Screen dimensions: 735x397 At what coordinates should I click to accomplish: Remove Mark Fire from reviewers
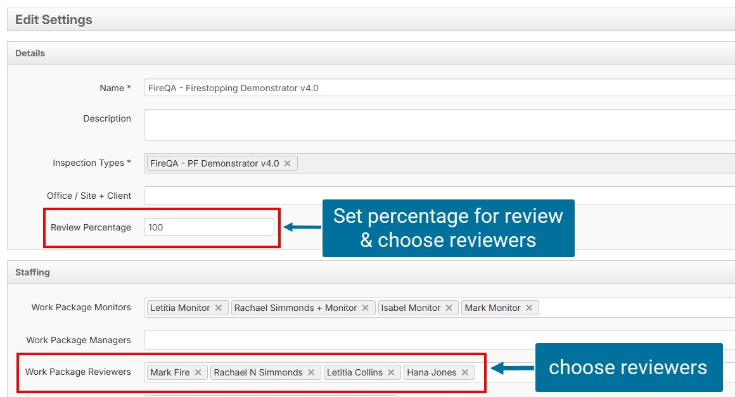(198, 372)
